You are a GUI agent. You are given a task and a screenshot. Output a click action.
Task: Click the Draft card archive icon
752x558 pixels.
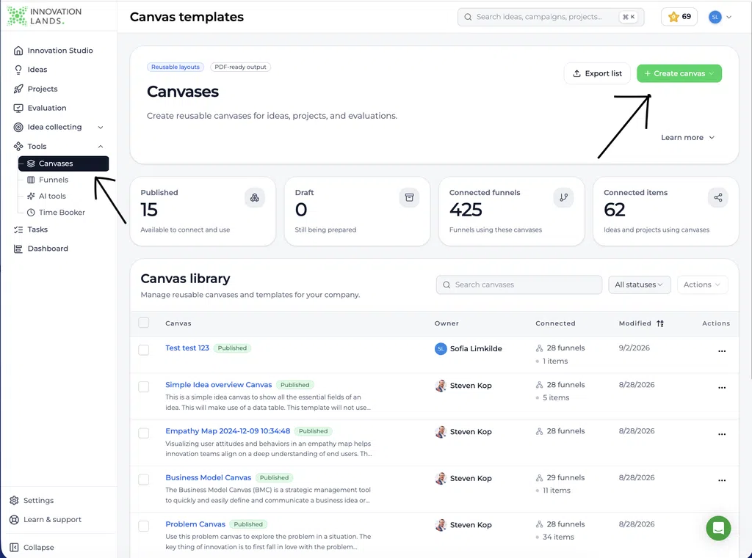409,197
